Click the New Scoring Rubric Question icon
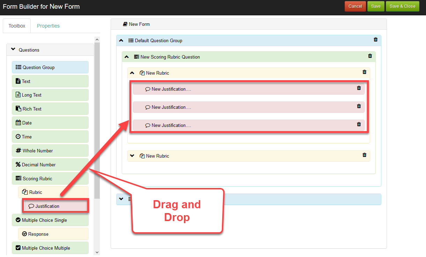 click(x=136, y=56)
